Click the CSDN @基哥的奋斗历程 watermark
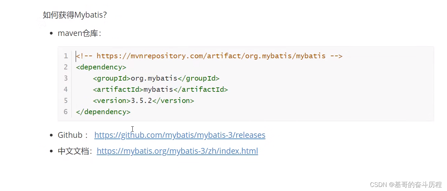Image resolution: width=447 pixels, height=191 pixels. point(406,185)
